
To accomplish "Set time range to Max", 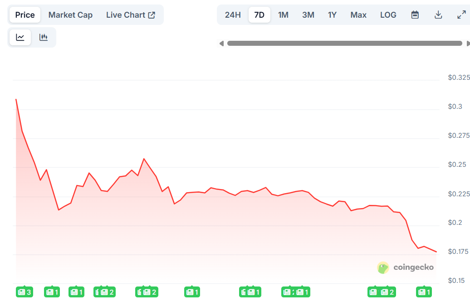I will [x=358, y=15].
